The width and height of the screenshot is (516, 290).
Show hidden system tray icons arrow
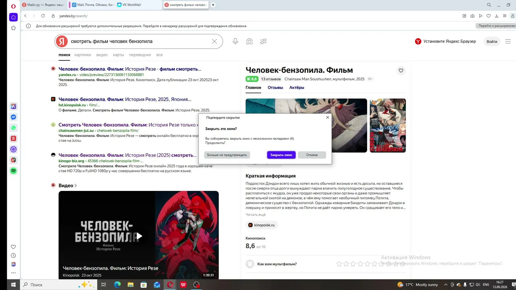pyautogui.click(x=445, y=285)
